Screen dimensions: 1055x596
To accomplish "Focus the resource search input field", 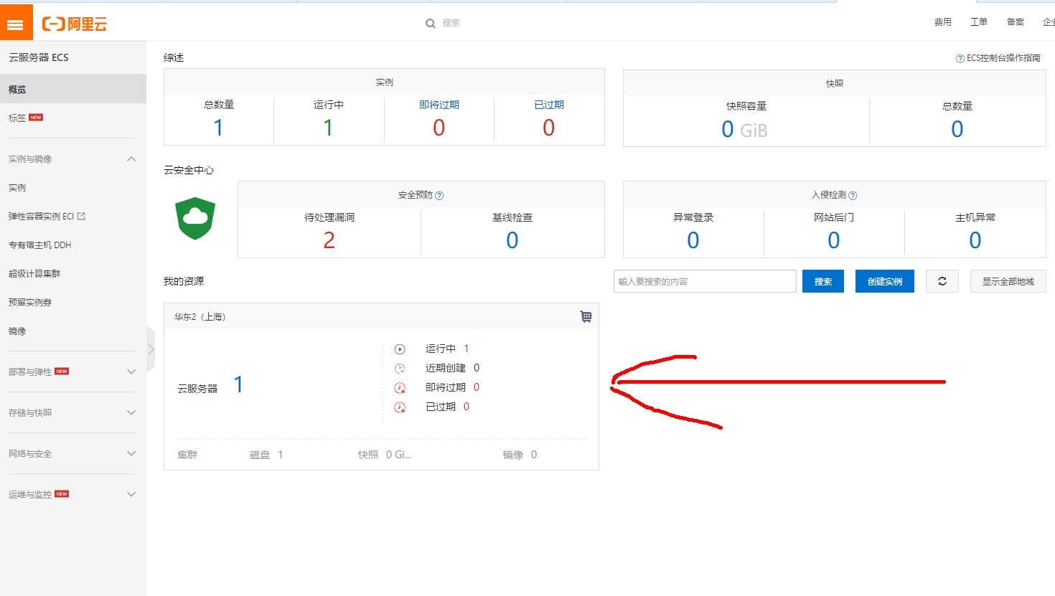I will (x=705, y=281).
